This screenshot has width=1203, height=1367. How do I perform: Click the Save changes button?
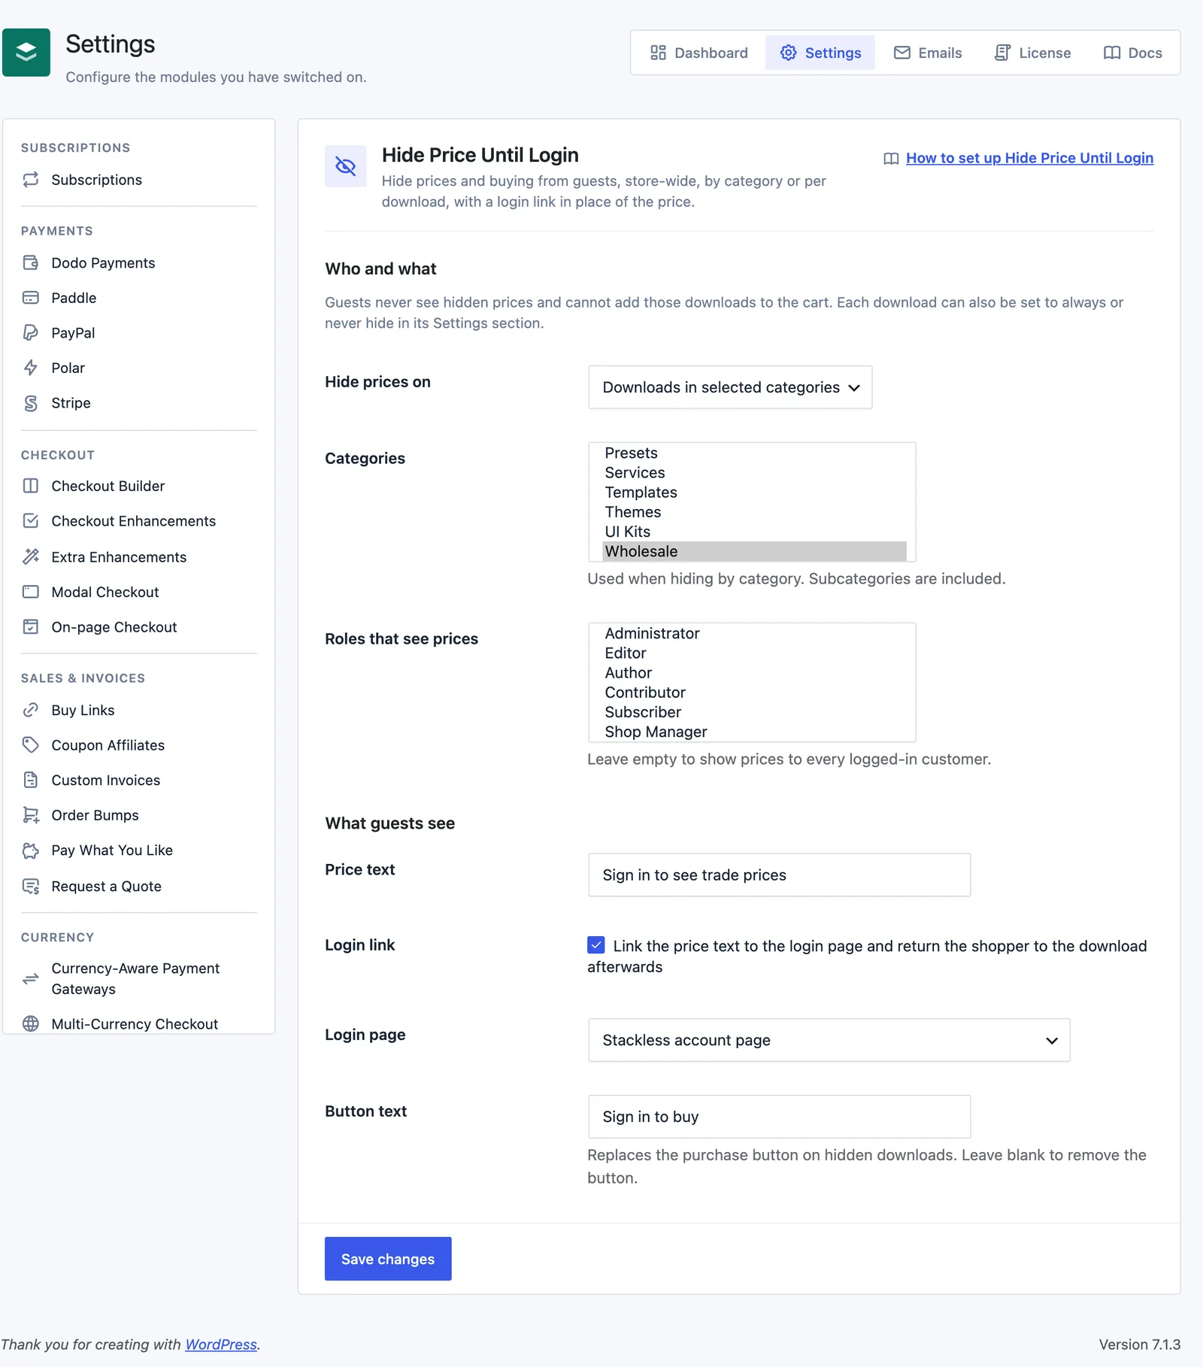pyautogui.click(x=388, y=1259)
